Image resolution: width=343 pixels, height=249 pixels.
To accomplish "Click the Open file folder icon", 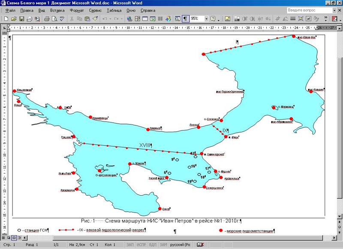I will pyautogui.click(x=14, y=19).
